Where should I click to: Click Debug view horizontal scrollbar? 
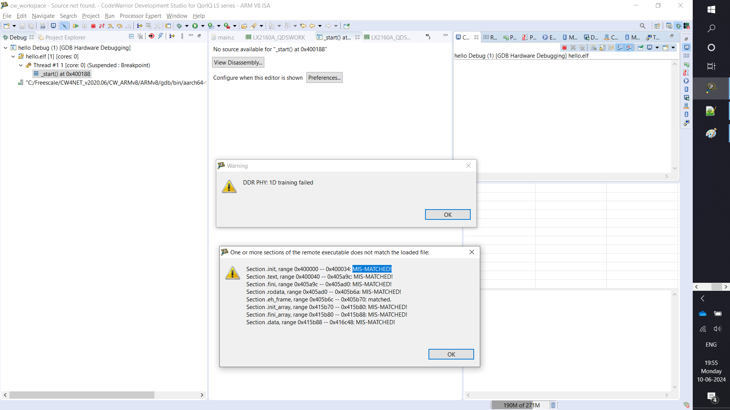coord(82,395)
